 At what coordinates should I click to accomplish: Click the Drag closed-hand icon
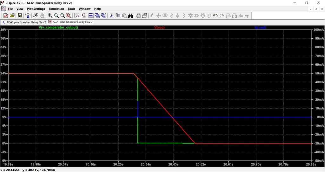tap(209, 16)
